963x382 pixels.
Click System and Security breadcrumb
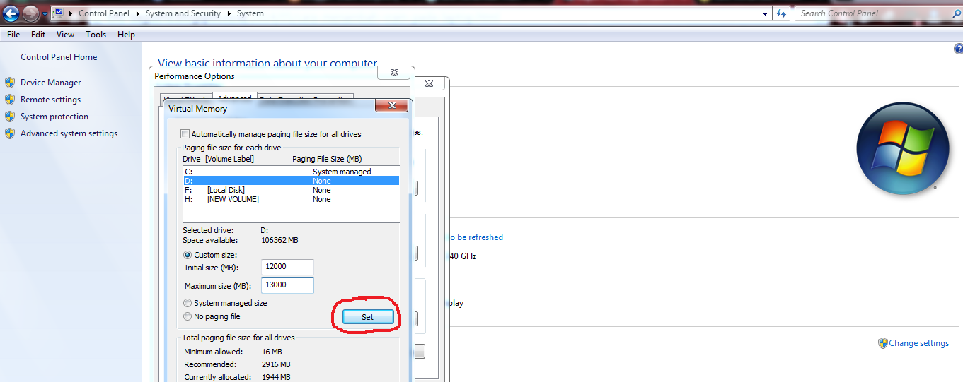click(x=183, y=13)
